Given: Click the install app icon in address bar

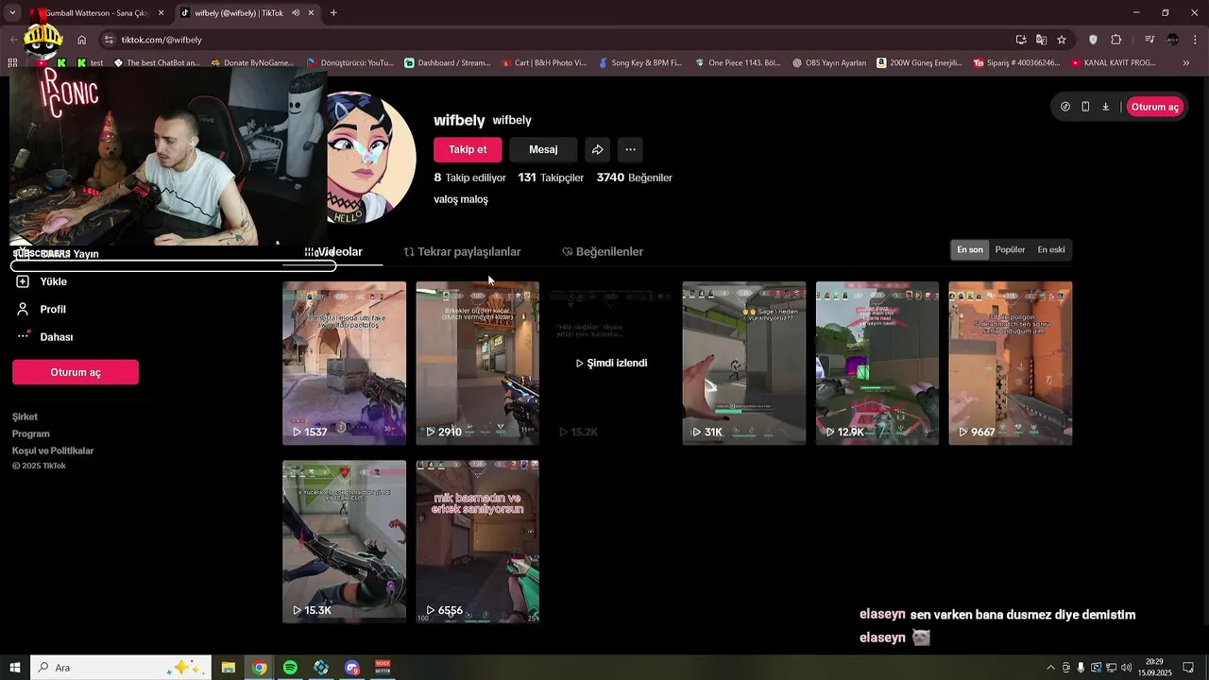Looking at the screenshot, I should tap(1021, 40).
